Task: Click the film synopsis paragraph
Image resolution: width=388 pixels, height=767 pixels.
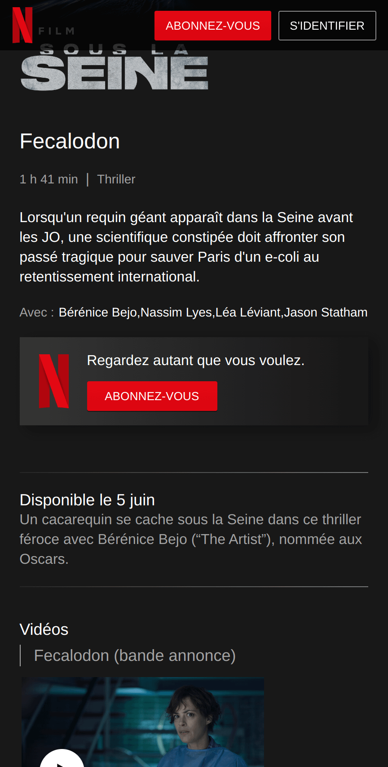Action: (x=186, y=247)
